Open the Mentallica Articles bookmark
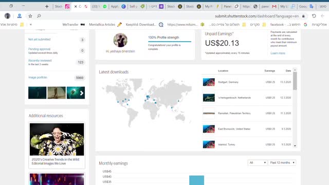This screenshot has width=329, height=185. [105, 25]
